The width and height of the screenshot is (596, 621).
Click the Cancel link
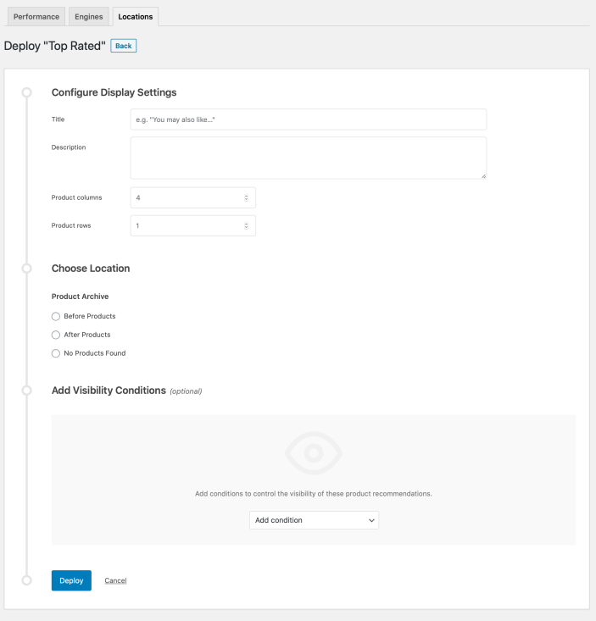point(115,580)
